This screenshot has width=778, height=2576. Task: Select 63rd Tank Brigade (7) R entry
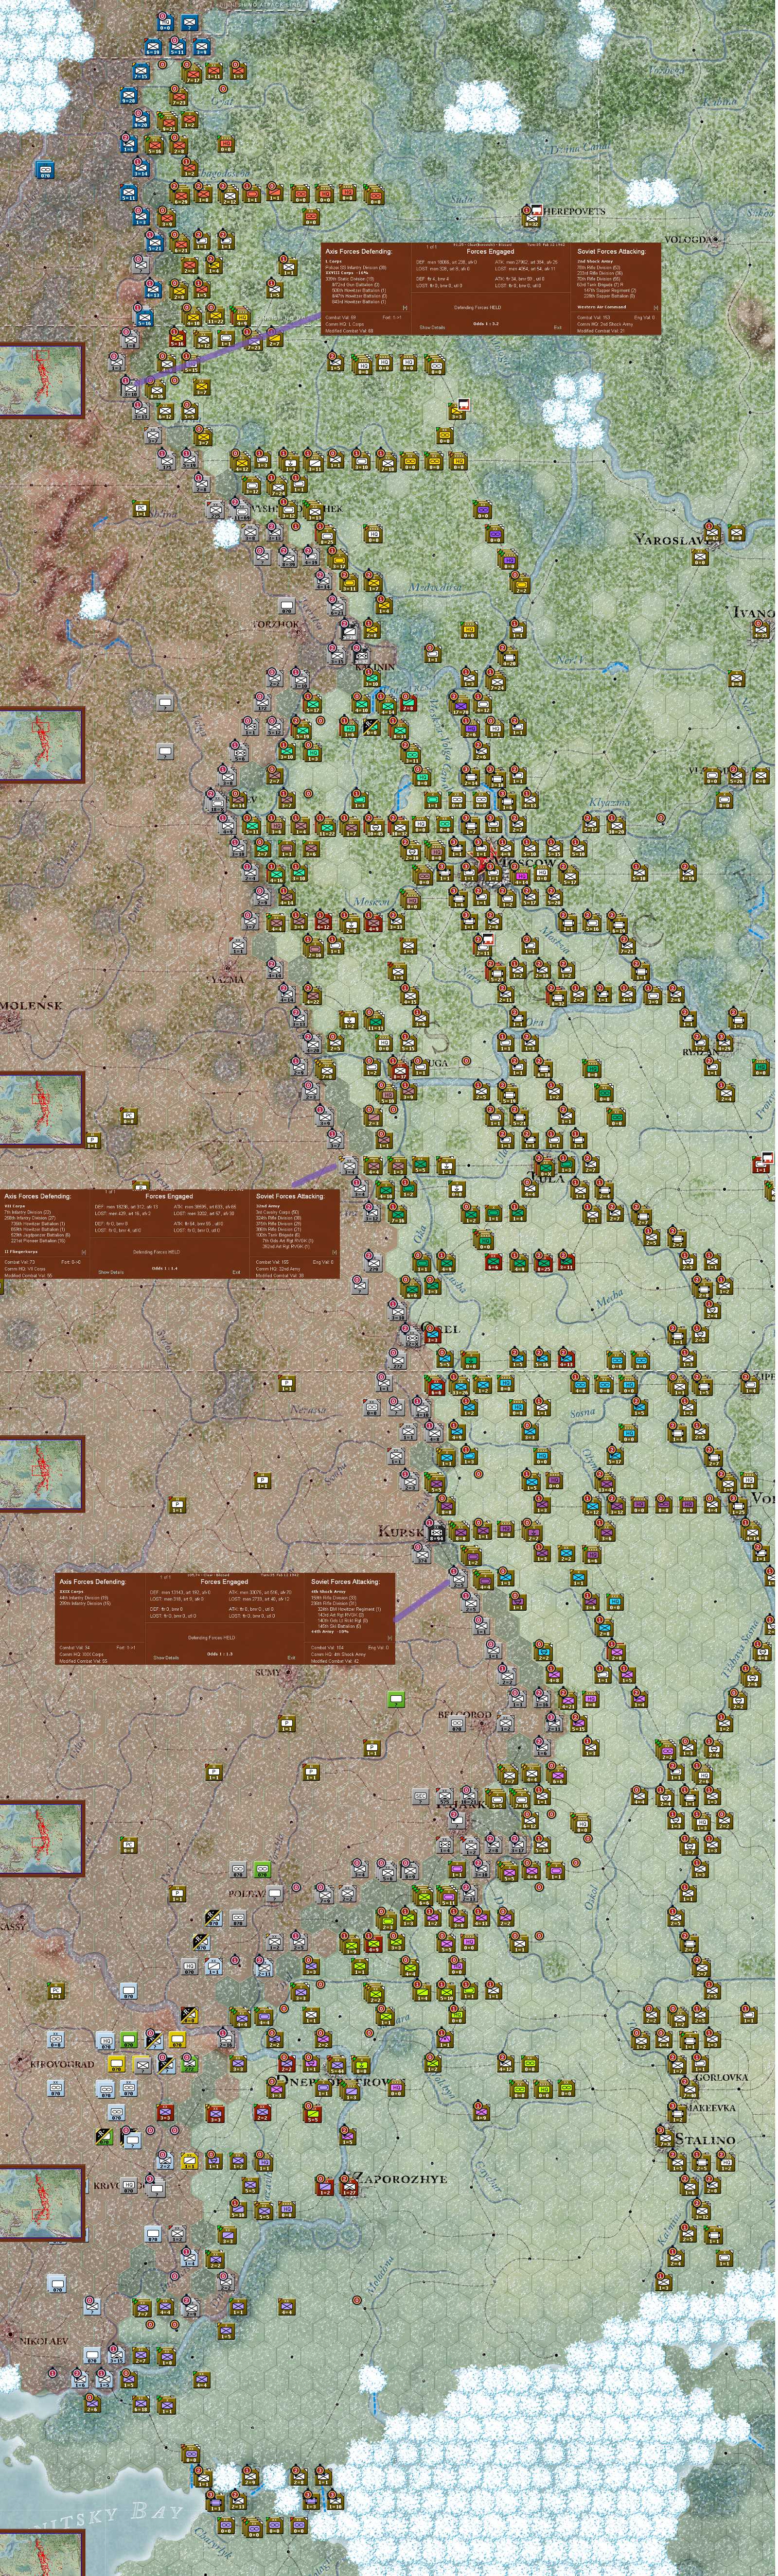click(x=600, y=285)
